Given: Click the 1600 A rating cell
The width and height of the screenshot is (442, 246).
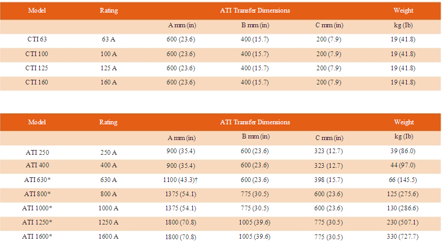Looking at the screenshot, I should (x=108, y=237).
